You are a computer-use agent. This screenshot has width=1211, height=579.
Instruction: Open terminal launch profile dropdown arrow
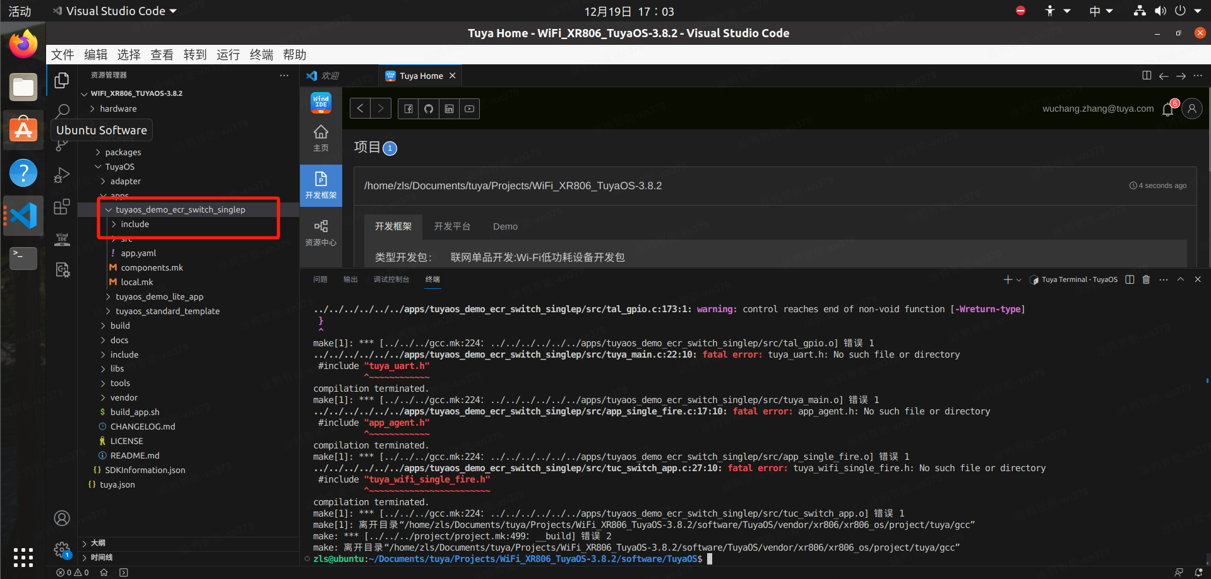[x=1018, y=280]
